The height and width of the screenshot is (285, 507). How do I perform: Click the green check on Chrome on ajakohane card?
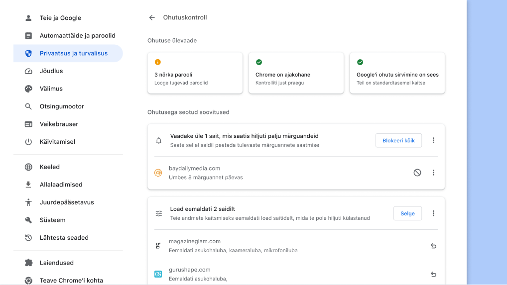coord(259,62)
